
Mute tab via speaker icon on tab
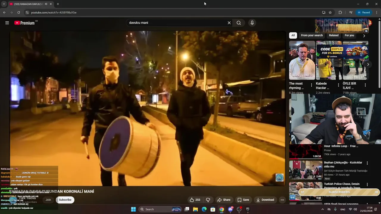tap(46, 4)
